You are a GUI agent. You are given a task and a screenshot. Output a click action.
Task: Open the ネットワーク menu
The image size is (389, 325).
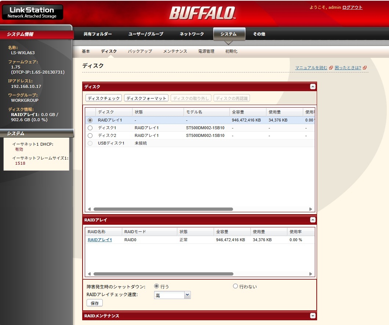[192, 34]
